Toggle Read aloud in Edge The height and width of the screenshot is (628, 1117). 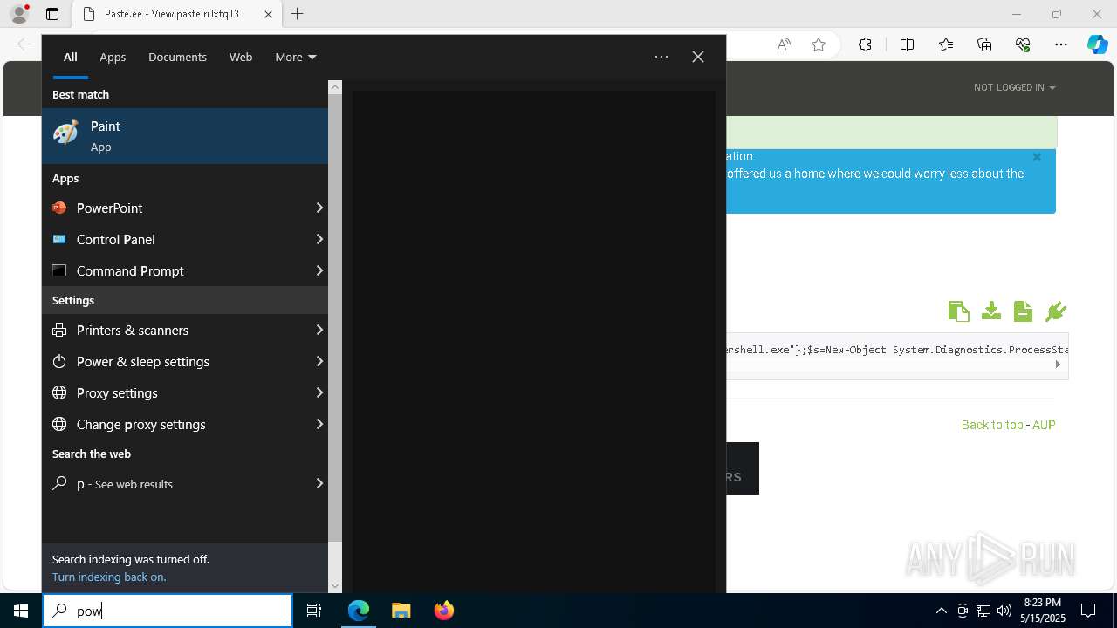784,44
